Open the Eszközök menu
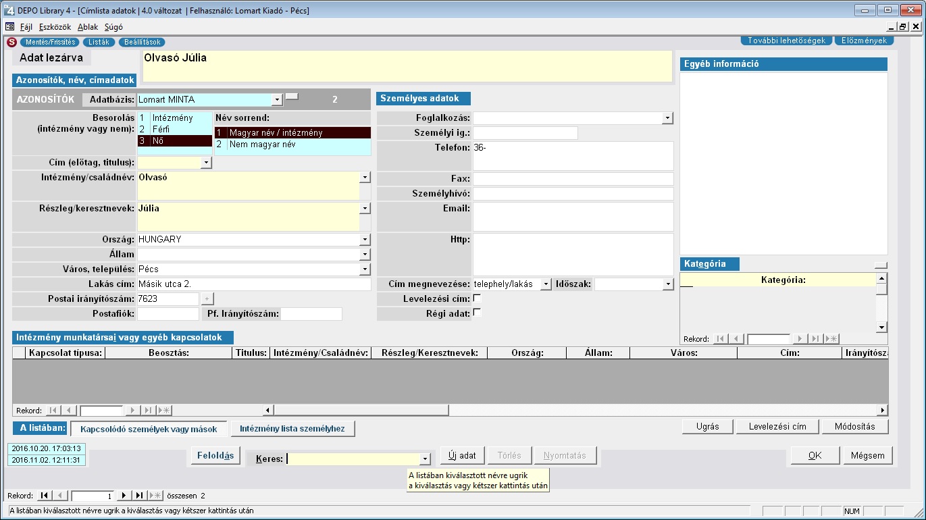The height and width of the screenshot is (520, 926). pyautogui.click(x=55, y=27)
